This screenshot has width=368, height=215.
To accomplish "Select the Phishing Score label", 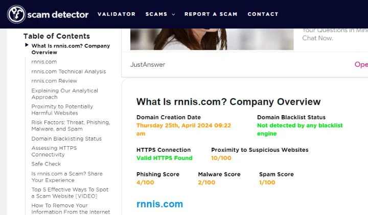I will coord(158,174).
